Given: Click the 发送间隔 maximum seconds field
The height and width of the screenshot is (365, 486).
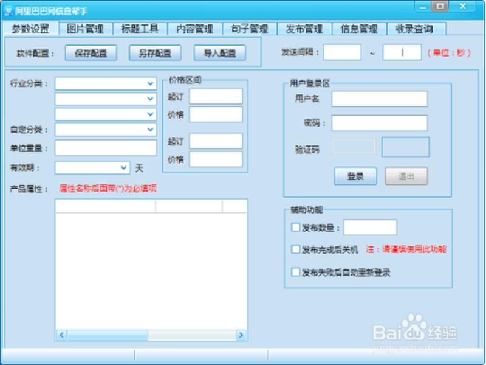Looking at the screenshot, I should 402,52.
